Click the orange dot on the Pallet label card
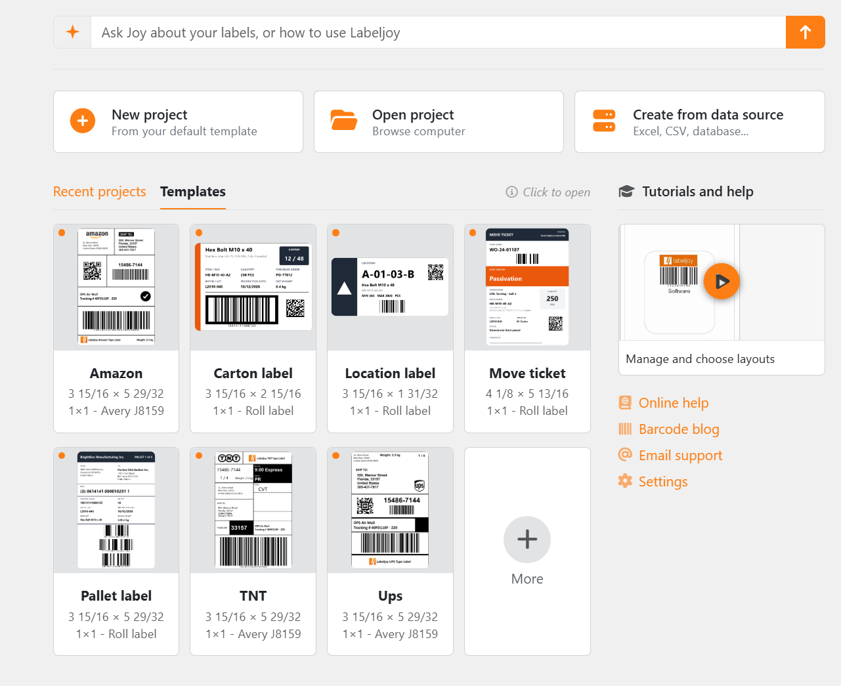The image size is (841, 686). pyautogui.click(x=62, y=456)
